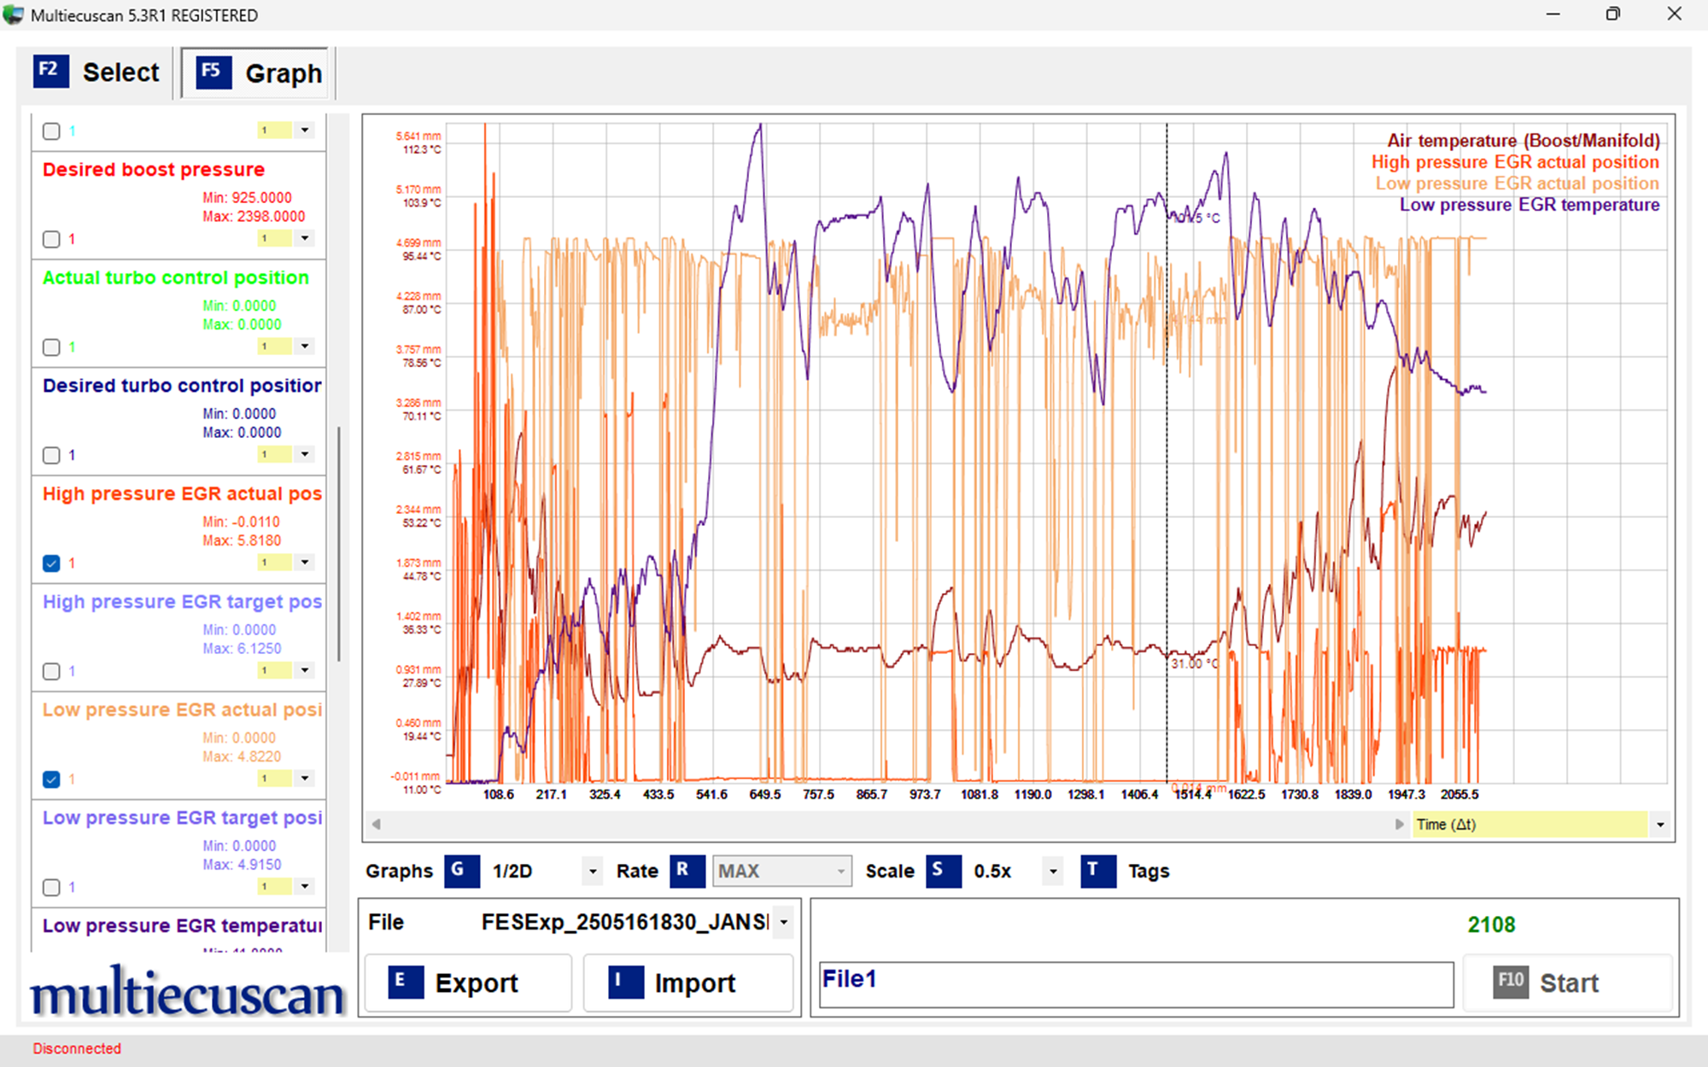
Task: Open the axis dropdown for Low pressure EGR actual position
Action: (305, 778)
